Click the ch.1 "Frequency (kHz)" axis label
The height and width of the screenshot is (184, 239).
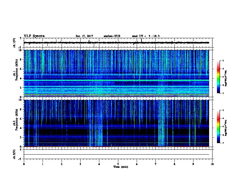point(17,70)
